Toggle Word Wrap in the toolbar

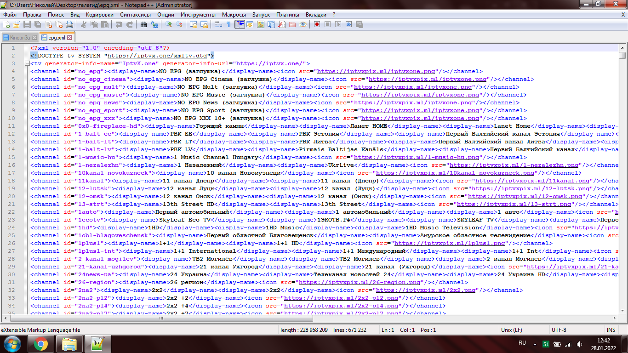pyautogui.click(x=218, y=24)
